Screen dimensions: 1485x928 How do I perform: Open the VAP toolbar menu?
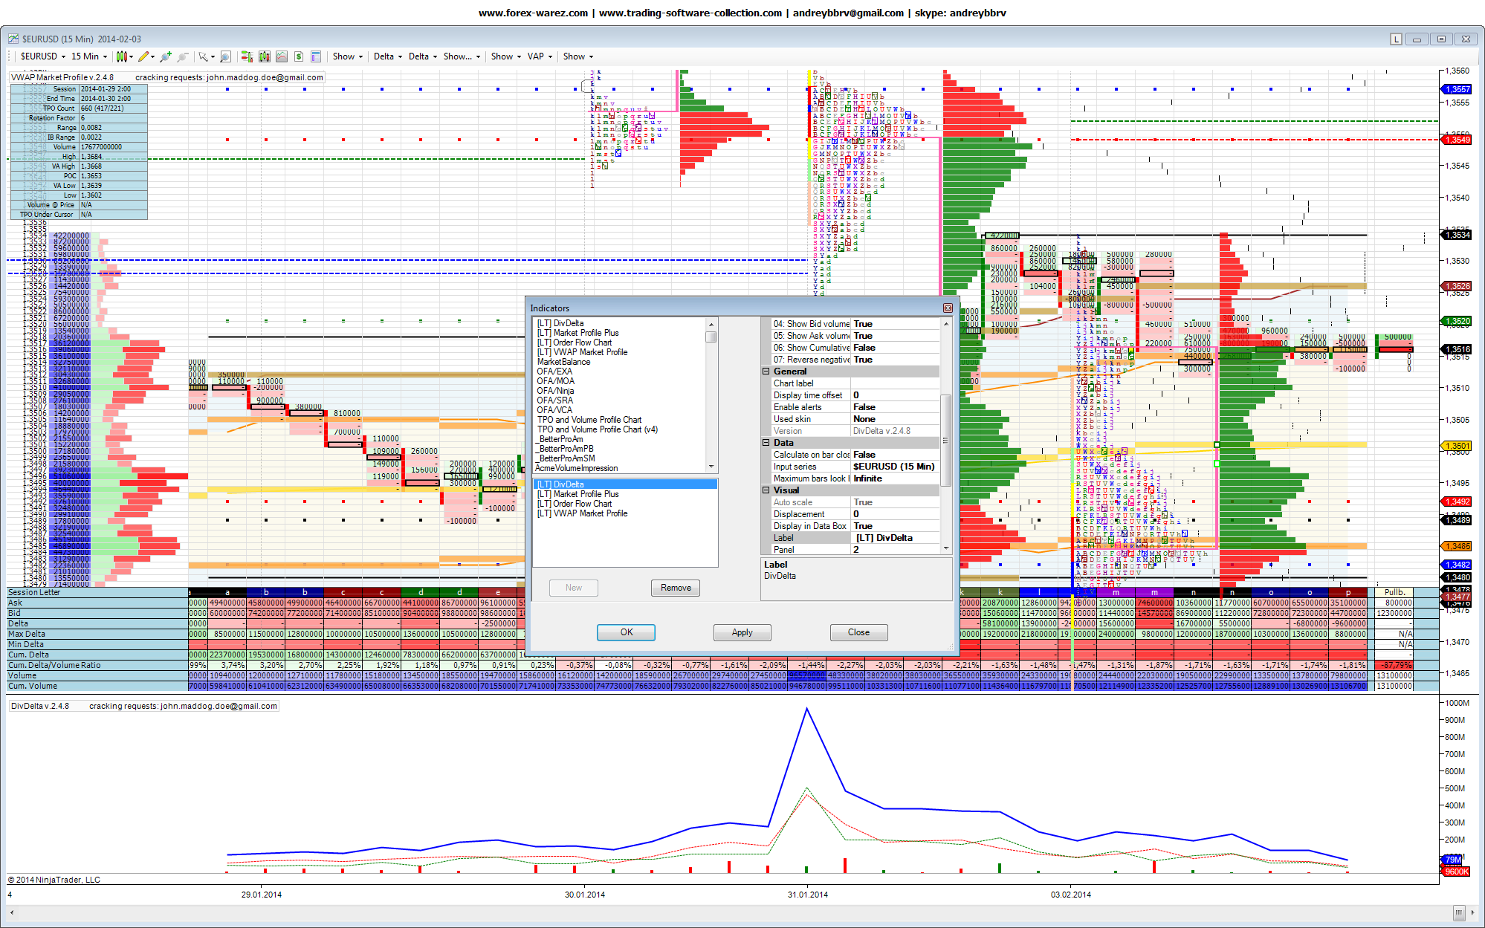coord(540,56)
